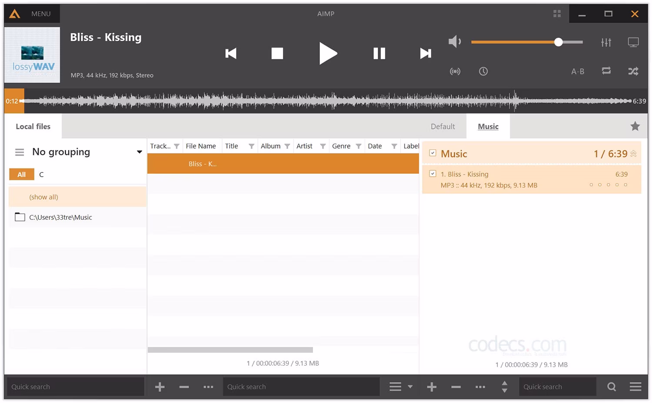Click the library horizontal scrollbar
652x403 pixels.
[230, 350]
